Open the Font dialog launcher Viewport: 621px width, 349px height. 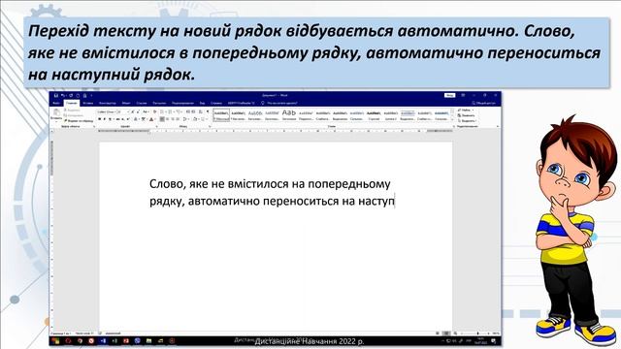pyautogui.click(x=157, y=127)
